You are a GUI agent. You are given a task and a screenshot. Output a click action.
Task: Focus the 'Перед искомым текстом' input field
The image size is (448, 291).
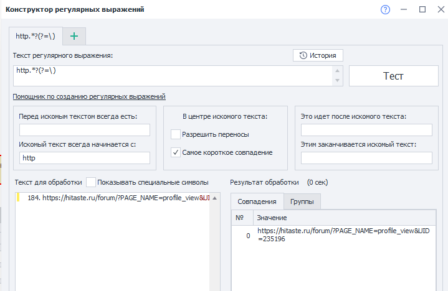tap(85, 130)
